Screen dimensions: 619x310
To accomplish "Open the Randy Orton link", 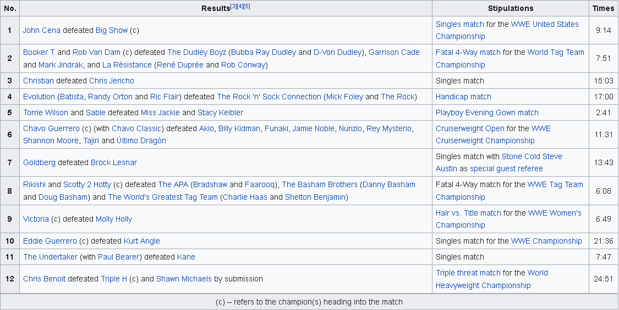I will pyautogui.click(x=110, y=97).
